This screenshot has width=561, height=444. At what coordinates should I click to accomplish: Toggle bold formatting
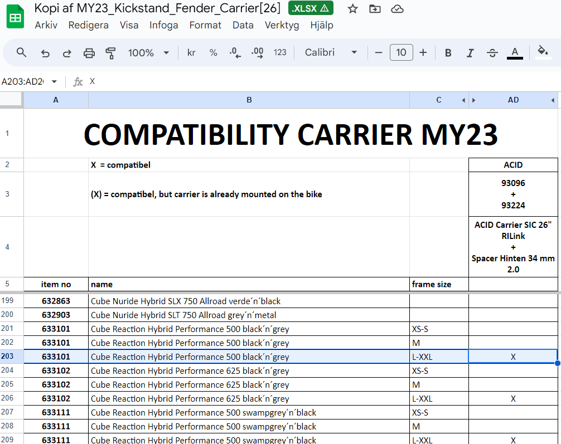pos(448,53)
